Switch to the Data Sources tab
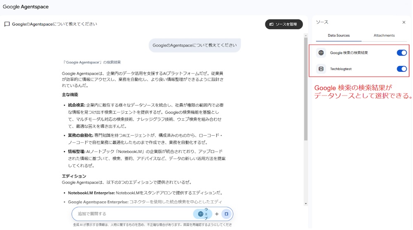The width and height of the screenshot is (413, 230). tap(339, 35)
